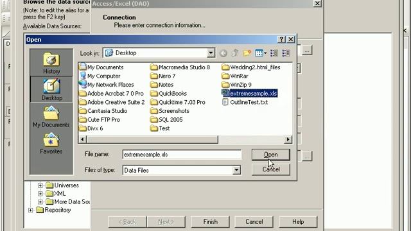Open the View menu icon

[x=261, y=53]
